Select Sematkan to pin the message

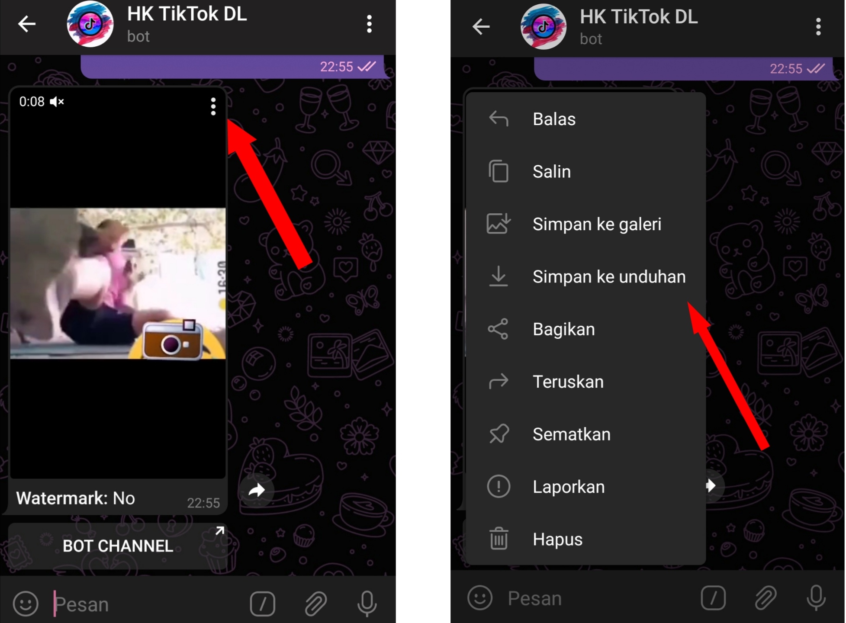point(585,434)
